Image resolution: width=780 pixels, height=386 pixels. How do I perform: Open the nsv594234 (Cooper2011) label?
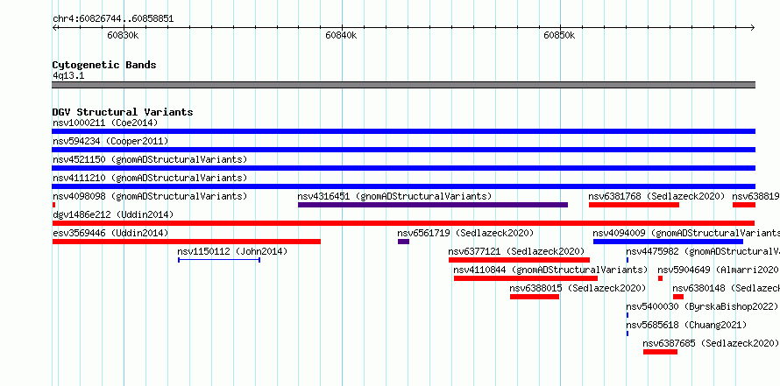[110, 142]
